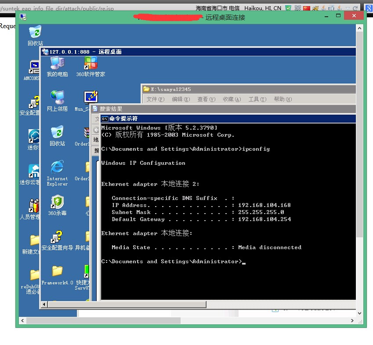Open 收藏(A) menu in sanya12345 window
The image size is (373, 345).
pos(232,99)
